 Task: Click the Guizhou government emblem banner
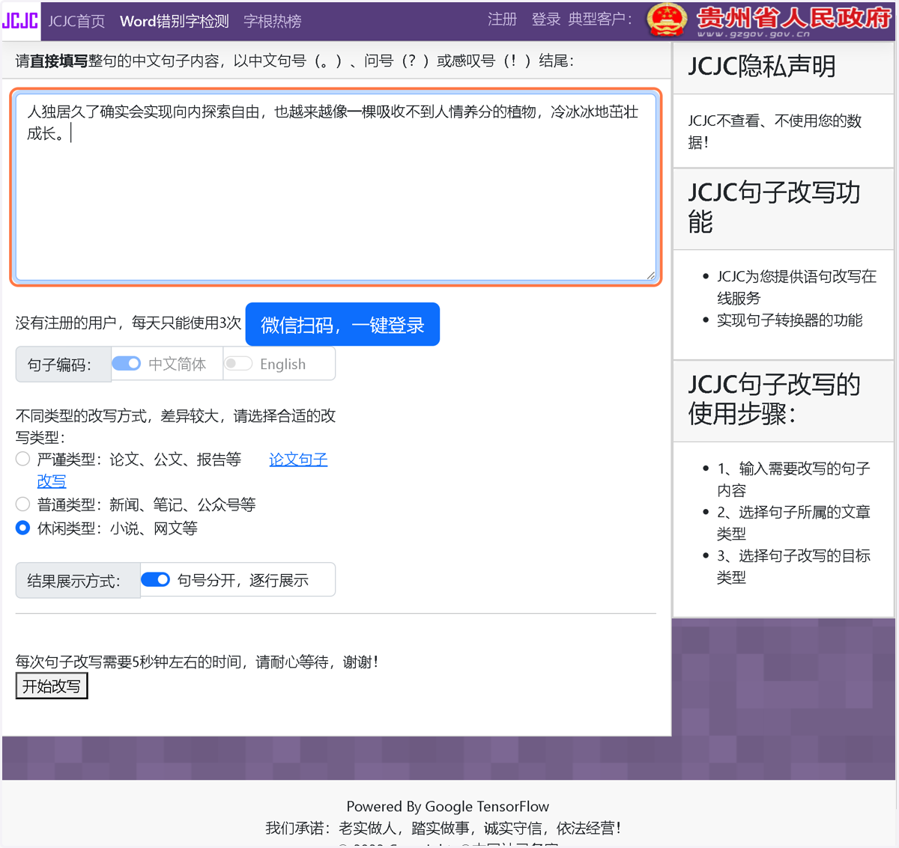tap(770, 20)
